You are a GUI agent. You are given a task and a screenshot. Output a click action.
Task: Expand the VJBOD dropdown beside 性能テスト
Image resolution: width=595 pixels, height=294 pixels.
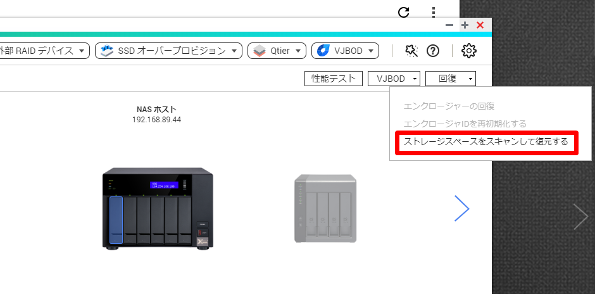coord(394,79)
